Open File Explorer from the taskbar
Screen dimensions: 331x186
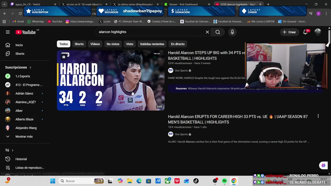tap(129, 181)
